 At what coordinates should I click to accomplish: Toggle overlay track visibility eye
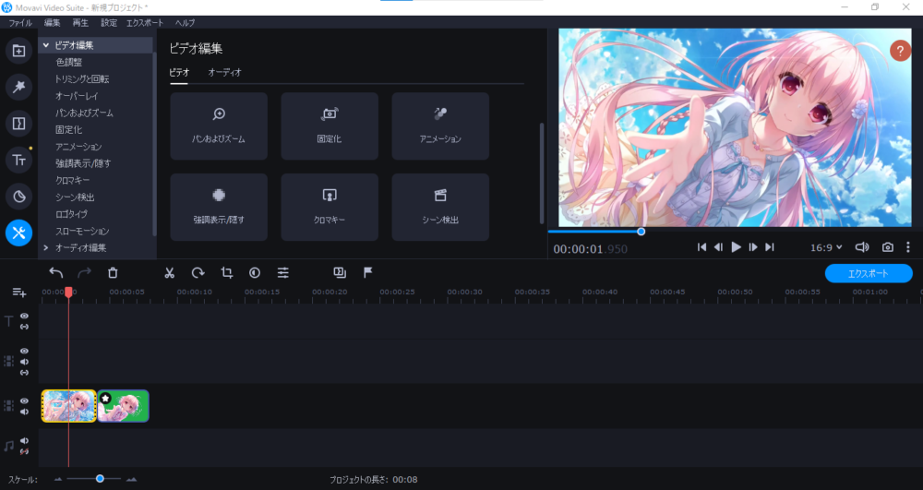[x=24, y=352]
